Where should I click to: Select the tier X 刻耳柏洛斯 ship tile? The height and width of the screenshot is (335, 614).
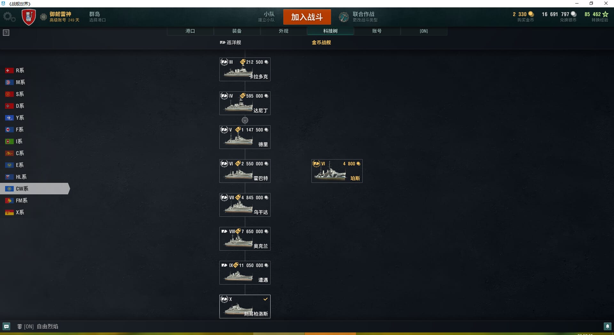(x=245, y=307)
